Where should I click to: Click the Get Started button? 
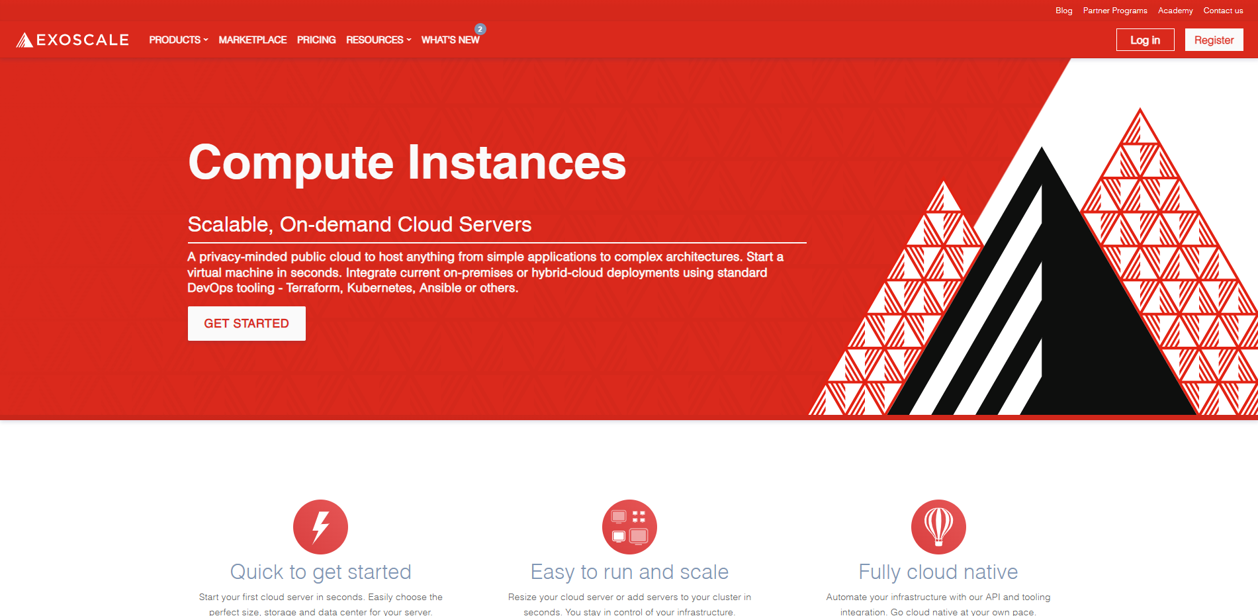pyautogui.click(x=247, y=324)
